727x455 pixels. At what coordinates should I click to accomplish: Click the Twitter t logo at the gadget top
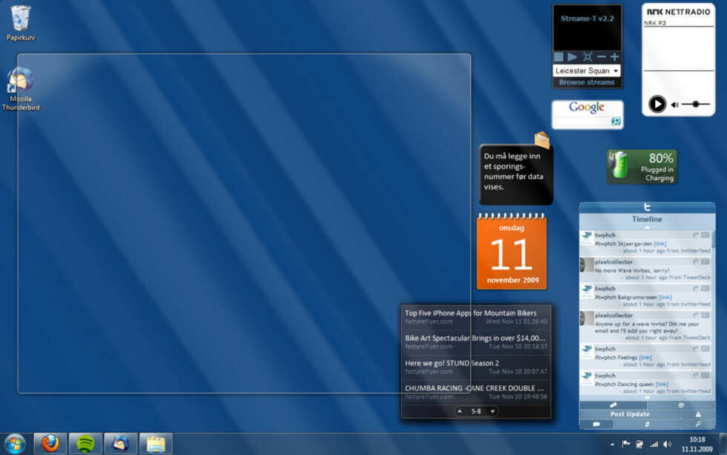tap(647, 207)
